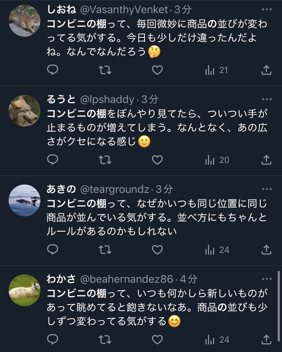Open more options on あきの's tweet
The image size is (282, 352).
point(267,189)
